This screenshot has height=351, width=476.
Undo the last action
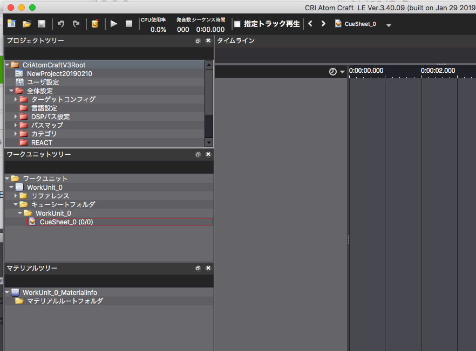pyautogui.click(x=60, y=24)
